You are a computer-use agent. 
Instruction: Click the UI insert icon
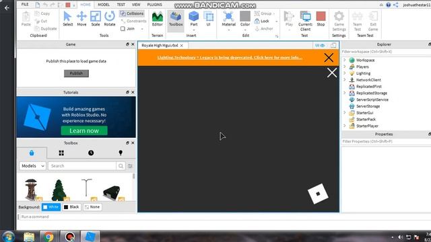208,19
